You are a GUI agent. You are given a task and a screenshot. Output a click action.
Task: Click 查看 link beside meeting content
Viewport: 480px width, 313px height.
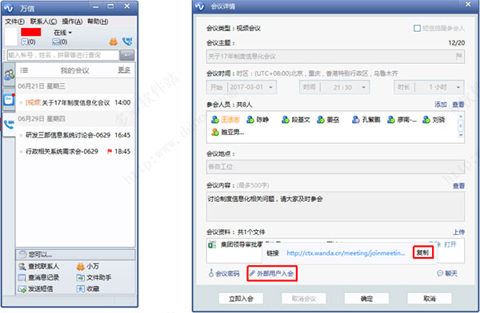click(x=459, y=185)
